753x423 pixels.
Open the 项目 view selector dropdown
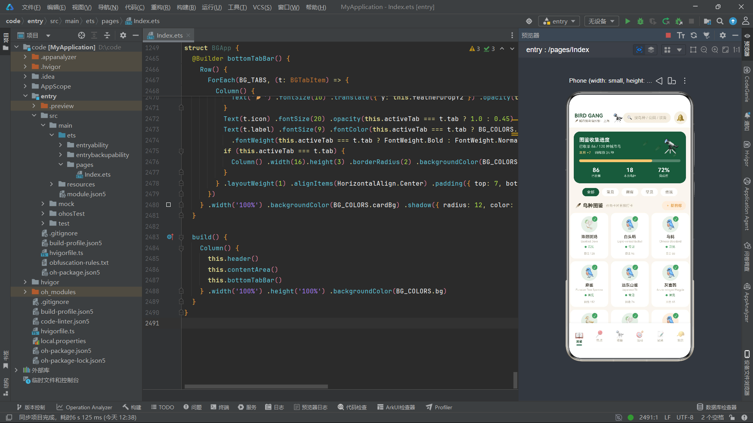point(35,35)
